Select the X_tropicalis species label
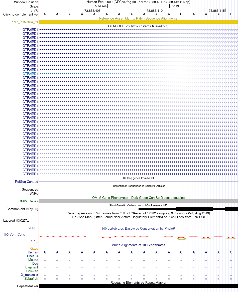 pos(29,275)
